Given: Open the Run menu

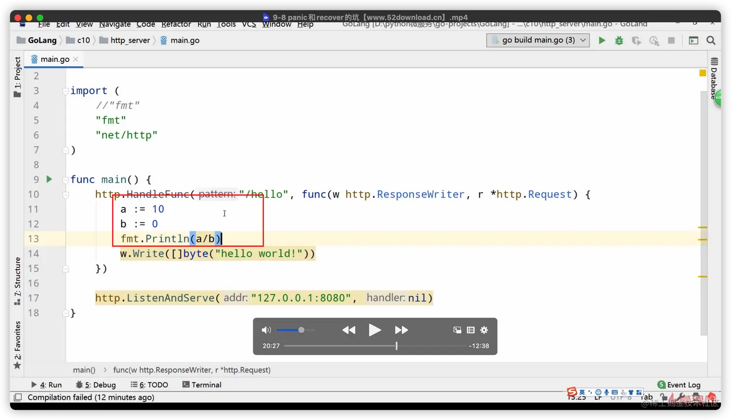Looking at the screenshot, I should [x=204, y=24].
